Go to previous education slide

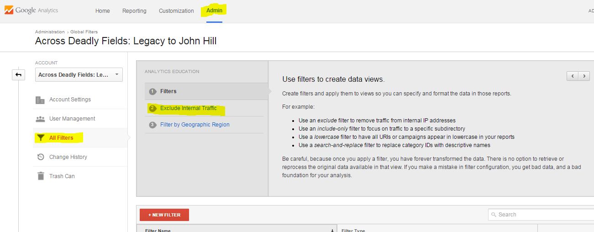point(573,76)
